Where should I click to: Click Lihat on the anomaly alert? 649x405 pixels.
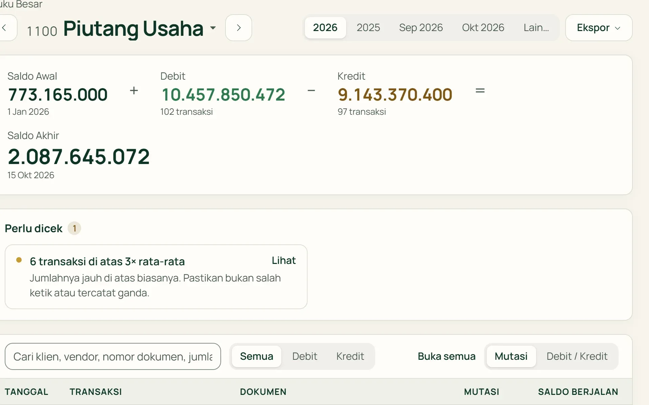(x=284, y=261)
